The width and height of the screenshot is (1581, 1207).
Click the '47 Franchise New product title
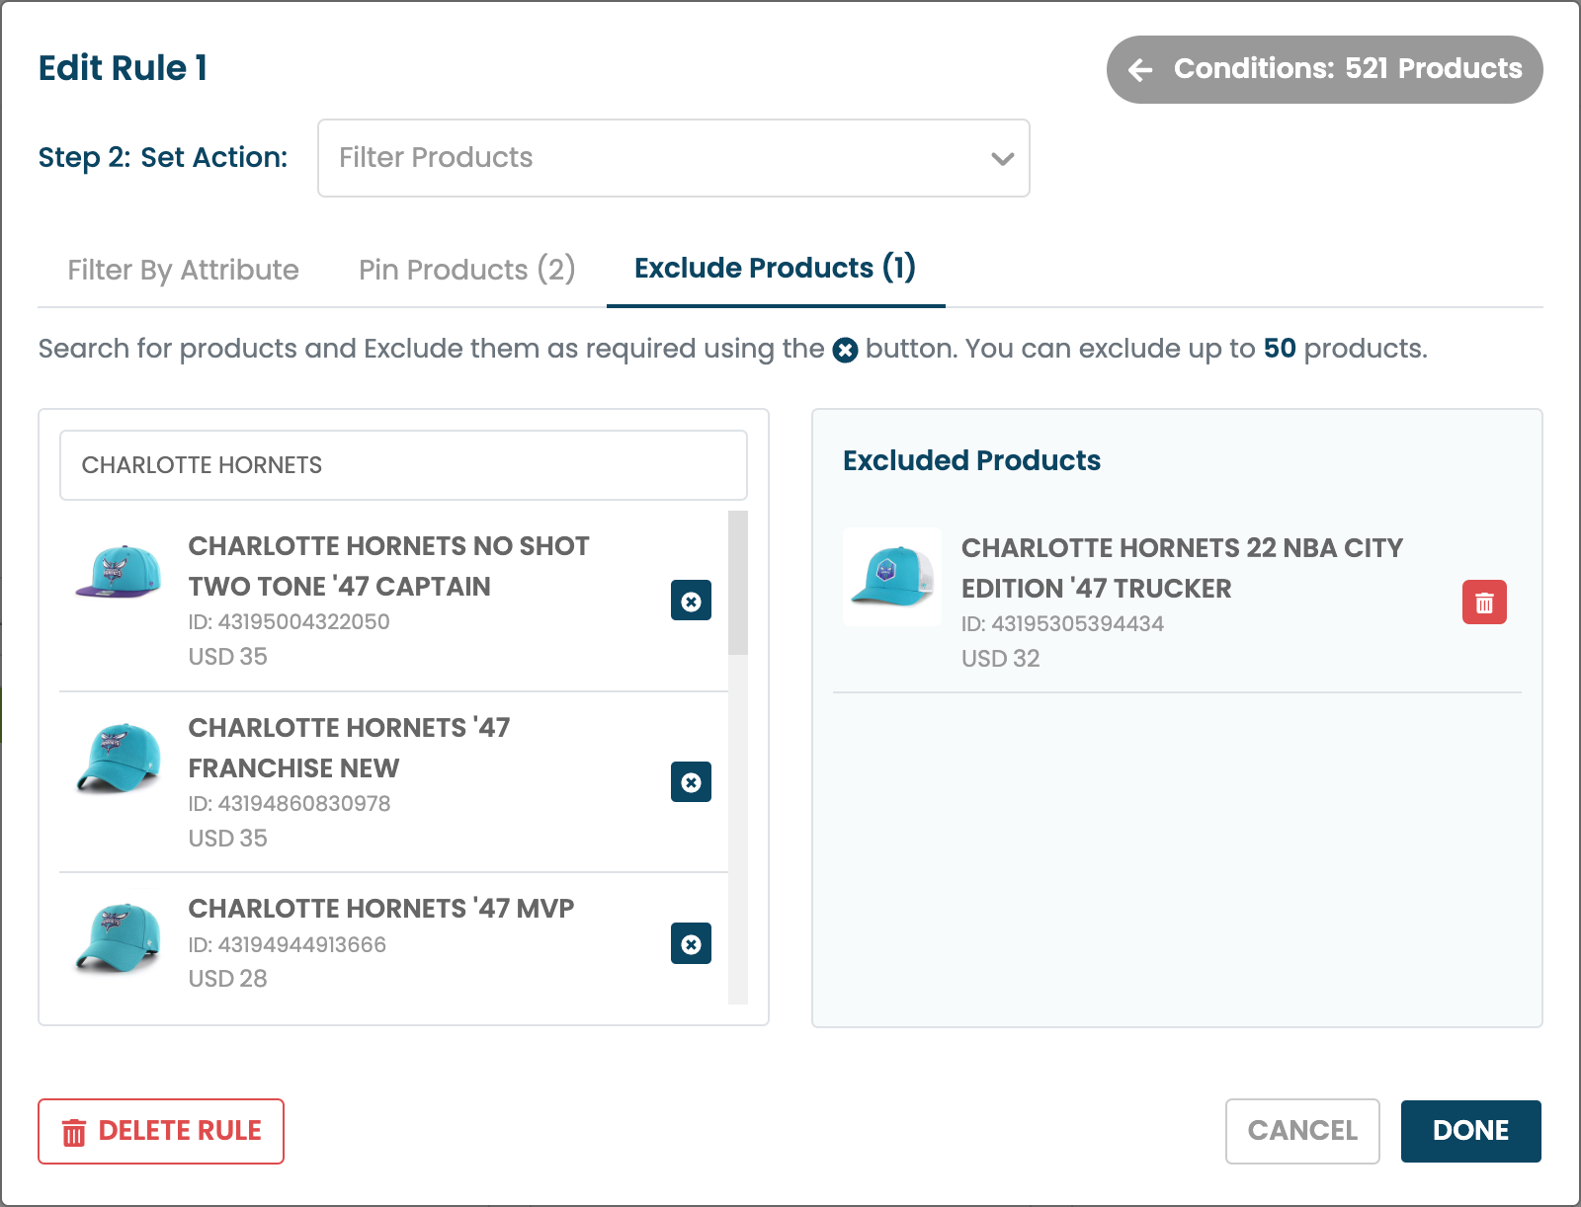[x=350, y=748]
